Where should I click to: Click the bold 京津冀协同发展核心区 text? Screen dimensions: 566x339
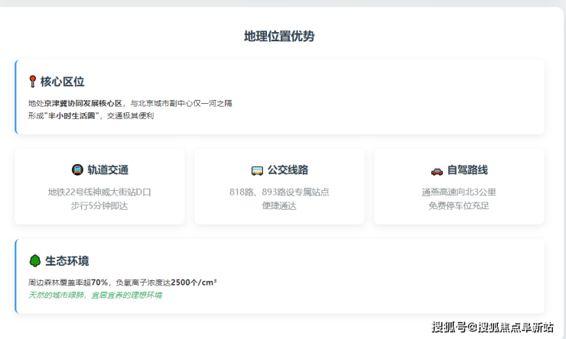click(83, 102)
